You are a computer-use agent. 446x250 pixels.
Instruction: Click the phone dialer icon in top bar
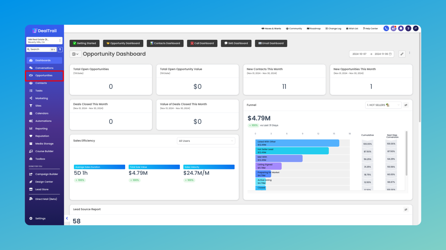point(386,29)
